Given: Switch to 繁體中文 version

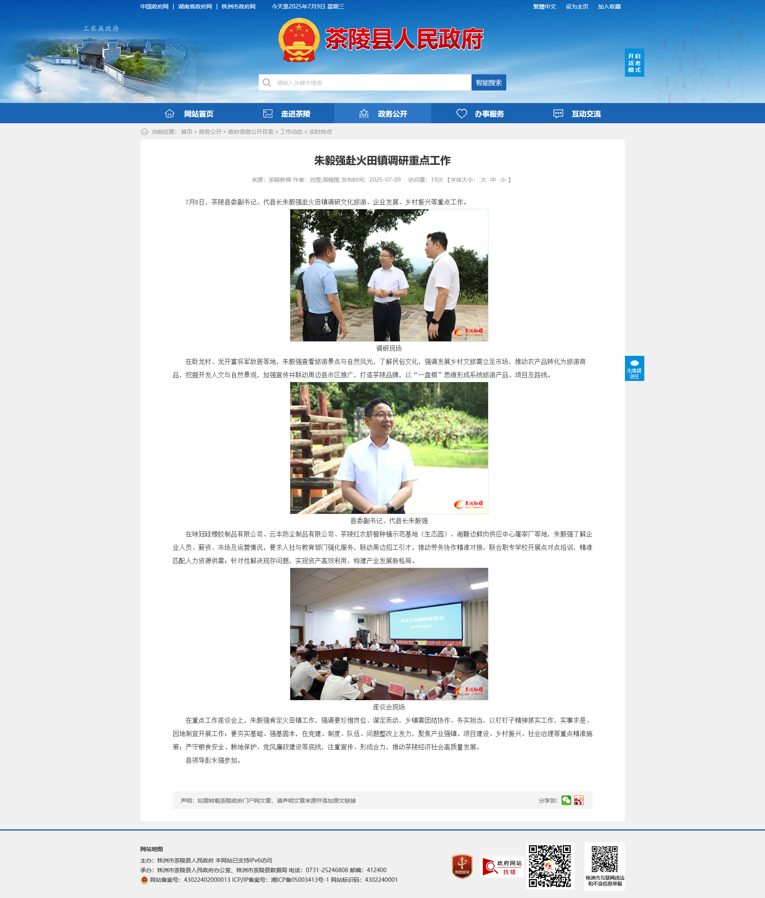Looking at the screenshot, I should point(545,6).
